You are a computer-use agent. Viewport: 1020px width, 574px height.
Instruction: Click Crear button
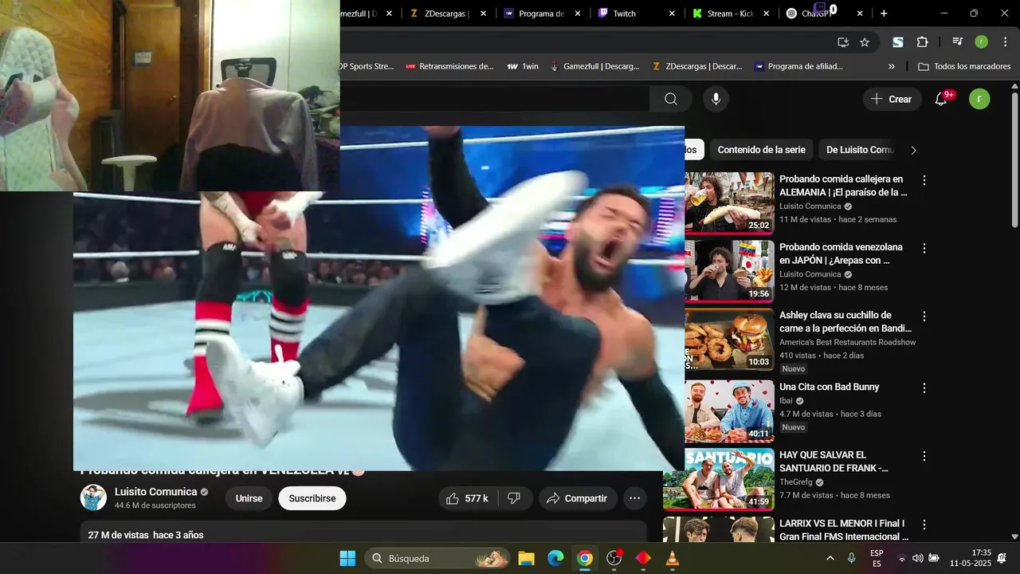click(892, 99)
